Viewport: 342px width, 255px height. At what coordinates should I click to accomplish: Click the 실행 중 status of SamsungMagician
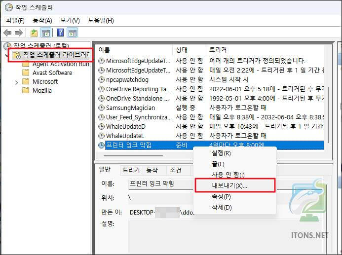[186, 108]
